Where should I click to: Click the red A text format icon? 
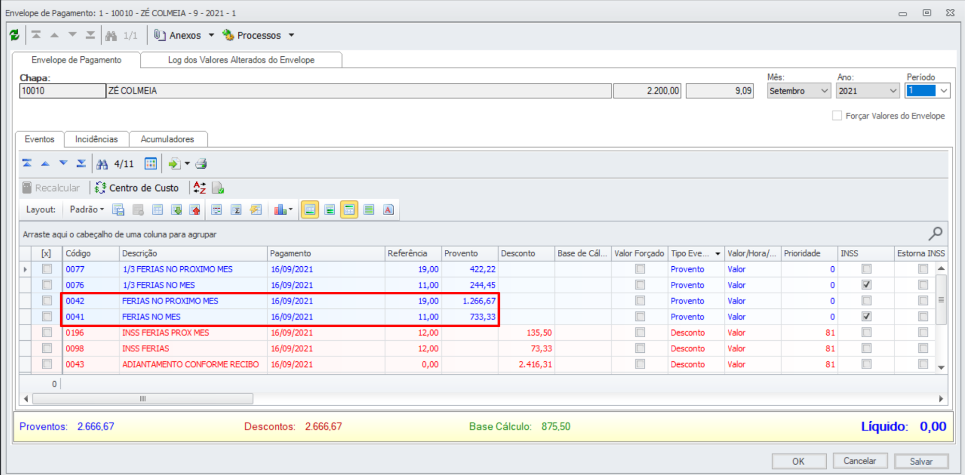(x=388, y=210)
